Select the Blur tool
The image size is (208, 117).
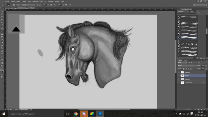coord(2,46)
